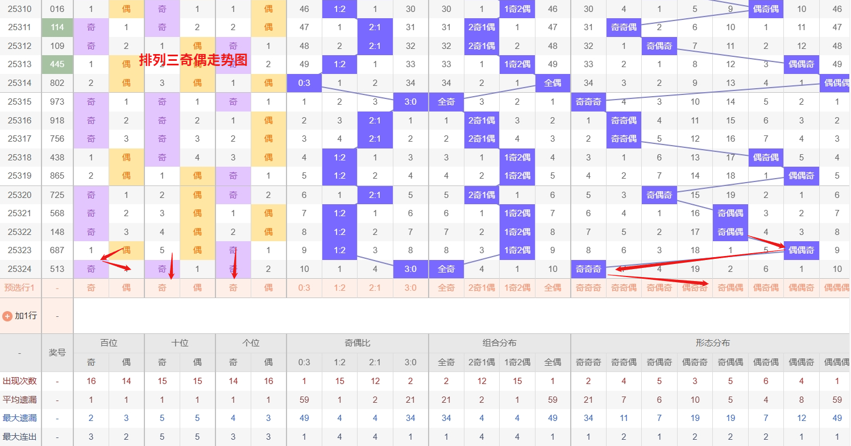Toggle 全奇 in the 预选行1 row
Screen dimensions: 851x446
click(x=446, y=288)
